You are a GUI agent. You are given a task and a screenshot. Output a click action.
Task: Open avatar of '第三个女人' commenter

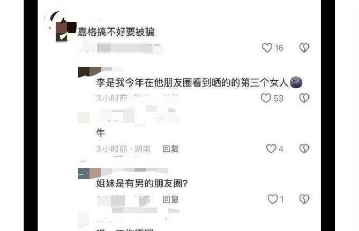point(89,72)
